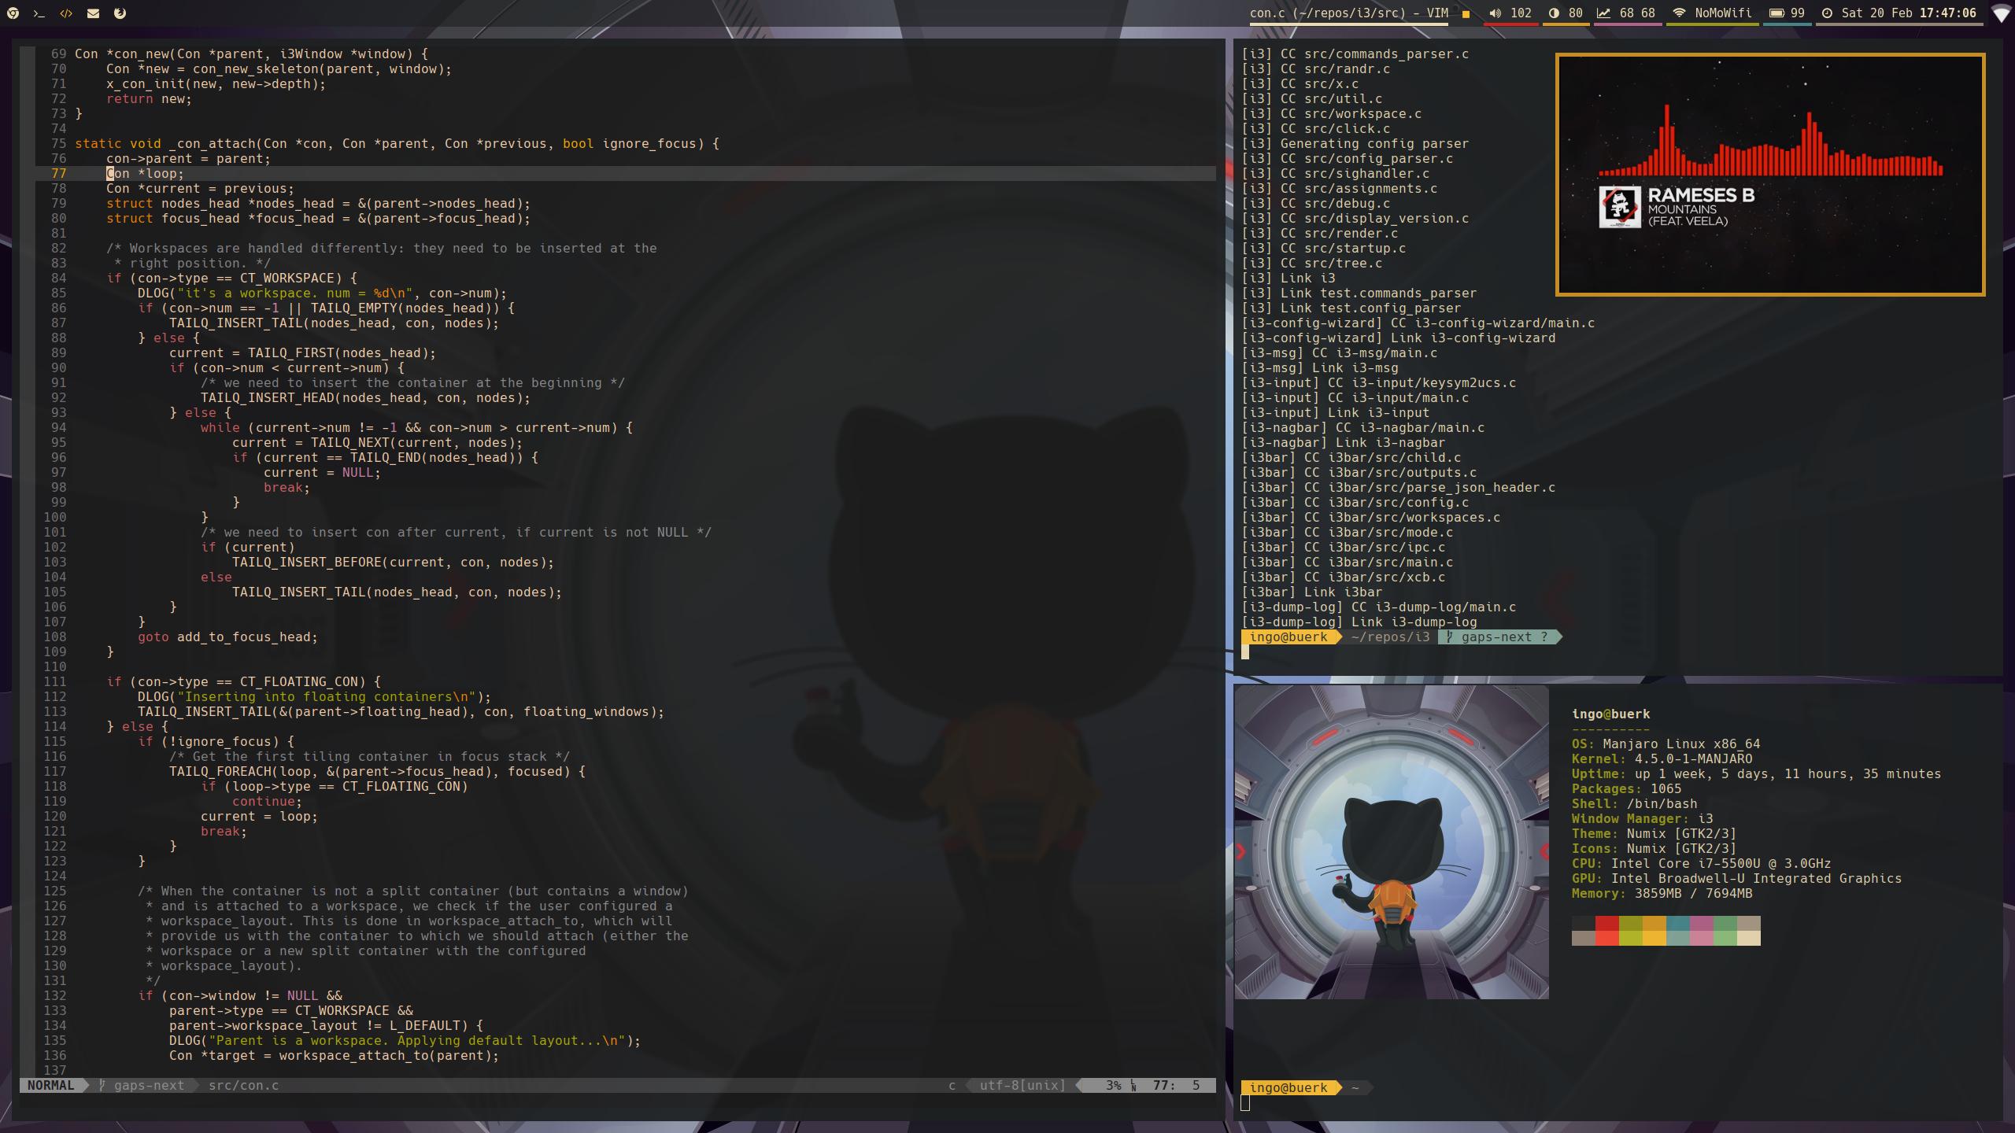
Task: Select the code workspace icon
Action: (66, 13)
